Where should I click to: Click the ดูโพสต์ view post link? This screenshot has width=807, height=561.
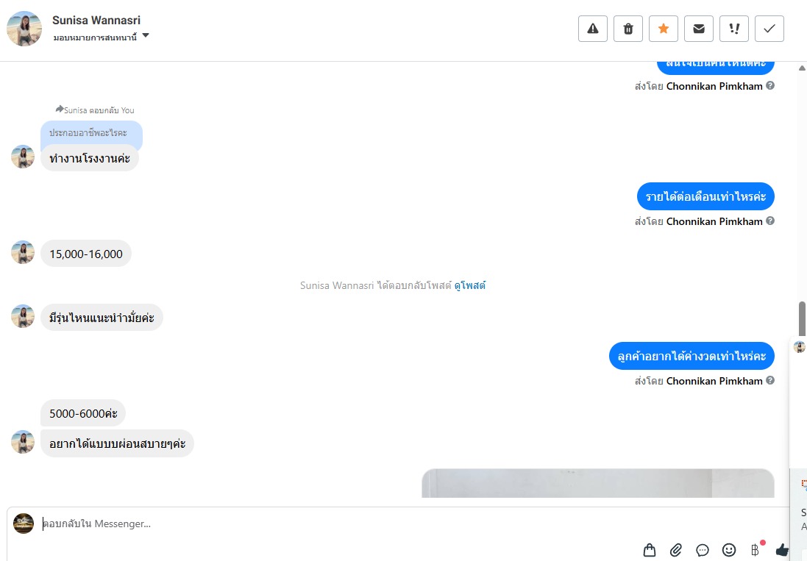[469, 285]
